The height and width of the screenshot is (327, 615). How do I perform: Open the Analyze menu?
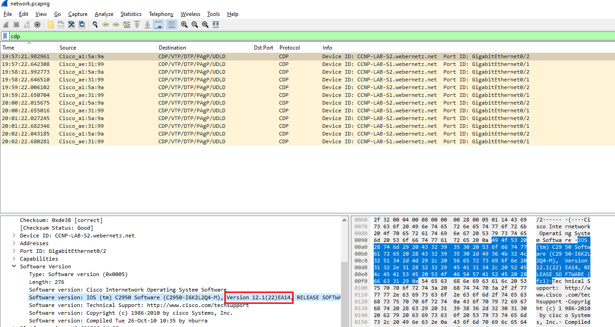click(x=104, y=14)
